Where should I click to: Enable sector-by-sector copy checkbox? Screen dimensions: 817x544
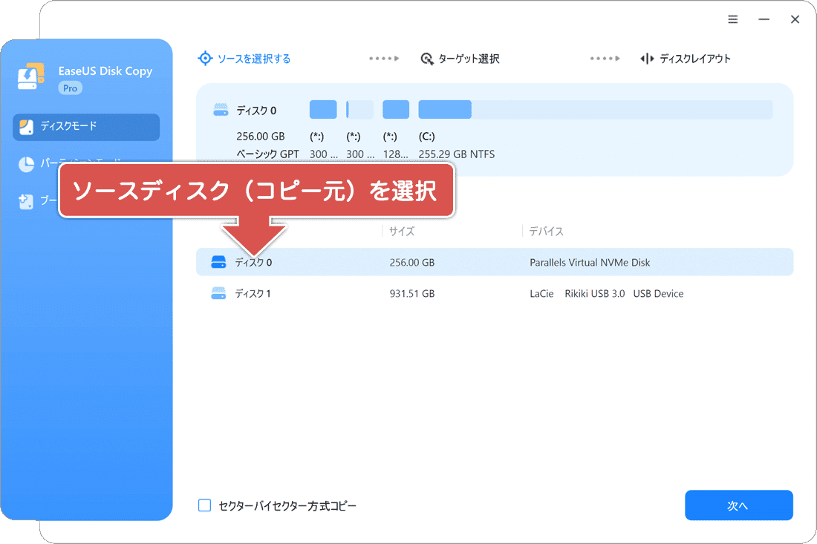pyautogui.click(x=204, y=505)
